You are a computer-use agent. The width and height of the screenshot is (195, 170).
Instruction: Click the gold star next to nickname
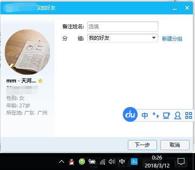[40, 81]
